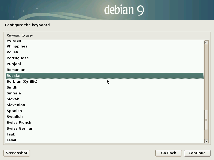Viewport: 214px width, 160px height.
Task: Choose Spanish keymap
Action: (105, 111)
